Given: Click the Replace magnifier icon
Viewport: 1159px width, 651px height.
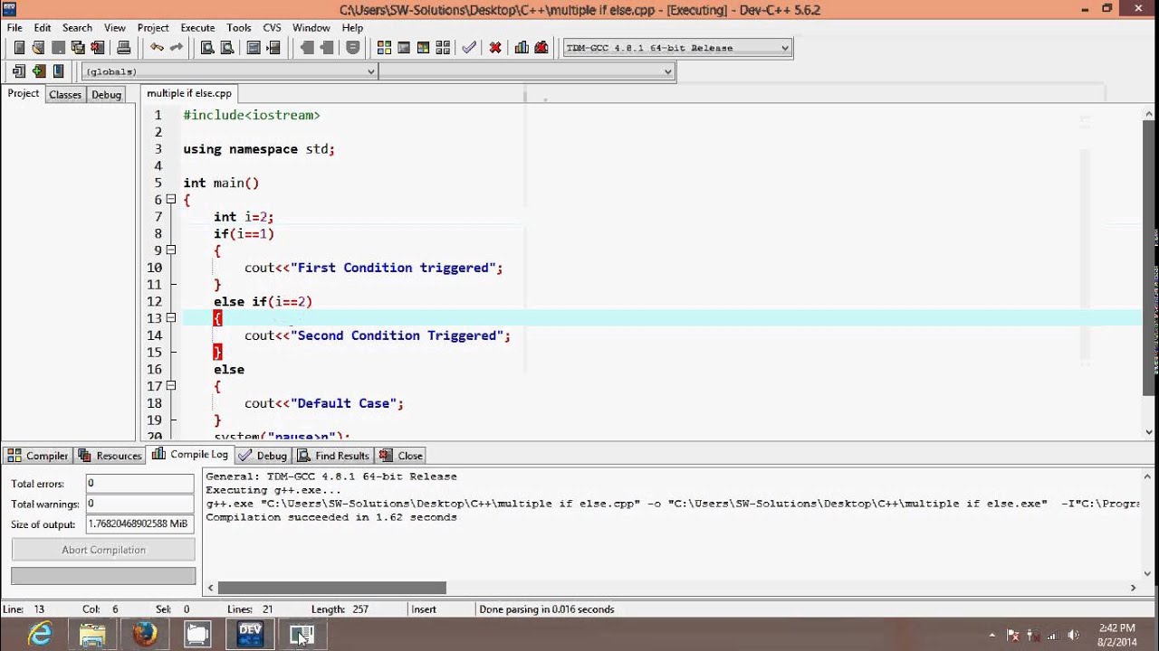Looking at the screenshot, I should (x=227, y=48).
